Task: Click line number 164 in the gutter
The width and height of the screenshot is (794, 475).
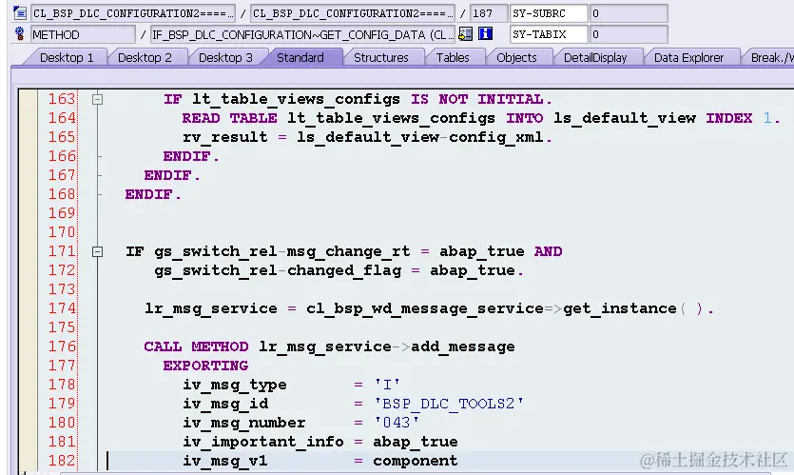Action: 62,118
